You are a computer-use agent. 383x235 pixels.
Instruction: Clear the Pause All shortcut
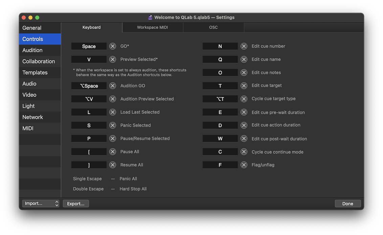click(113, 151)
